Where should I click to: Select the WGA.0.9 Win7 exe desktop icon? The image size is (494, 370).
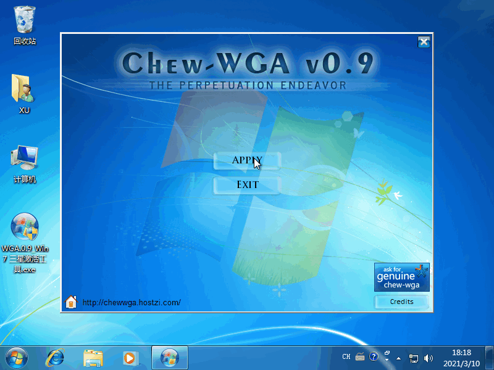click(25, 228)
